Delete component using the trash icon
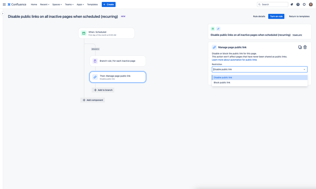Screen dimensions: 316x189 (x=305, y=47)
